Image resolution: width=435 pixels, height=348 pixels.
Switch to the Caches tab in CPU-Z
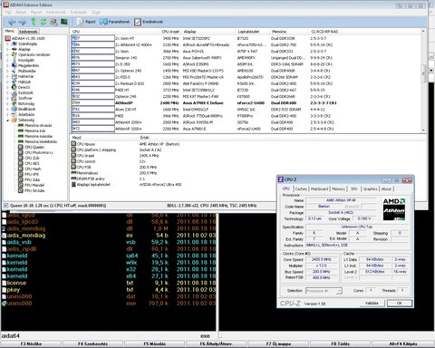(301, 188)
